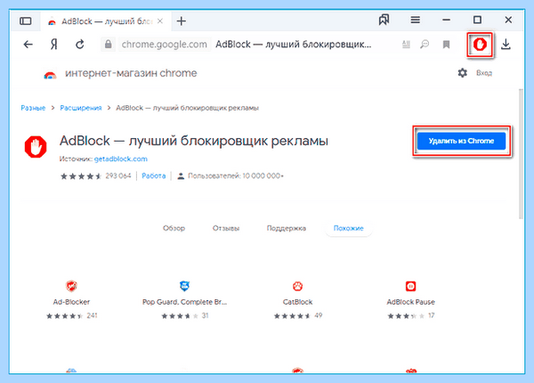Open the Yandex Browser hamburger menu
Viewport: 534px width, 383px height.
click(x=415, y=20)
